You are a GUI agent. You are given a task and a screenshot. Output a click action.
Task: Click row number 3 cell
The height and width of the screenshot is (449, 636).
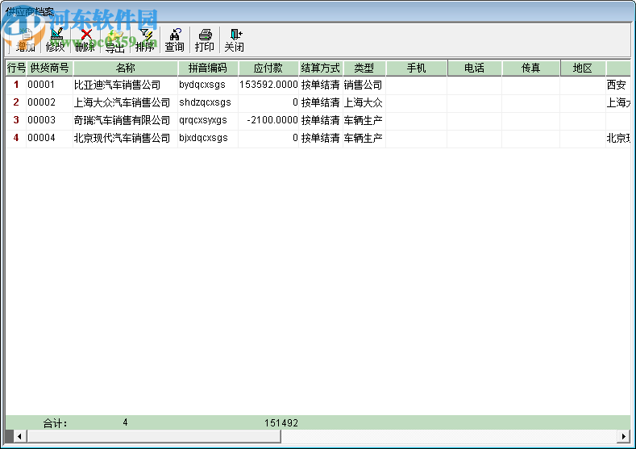click(x=16, y=120)
